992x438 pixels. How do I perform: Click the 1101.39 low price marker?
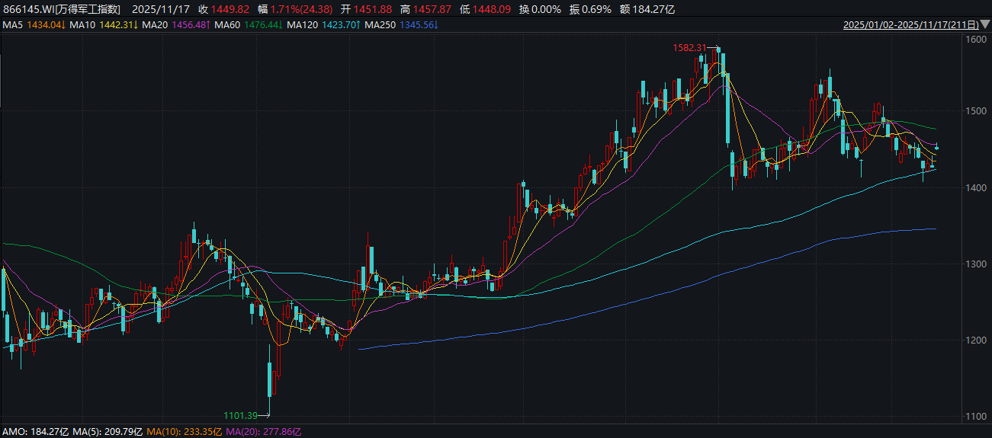pos(241,415)
